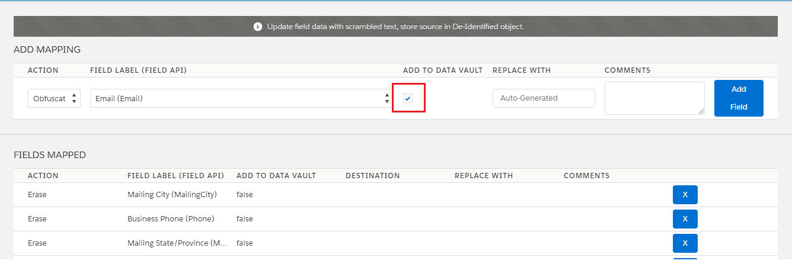The width and height of the screenshot is (792, 280).
Task: Click the Destination column header
Action: point(372,176)
